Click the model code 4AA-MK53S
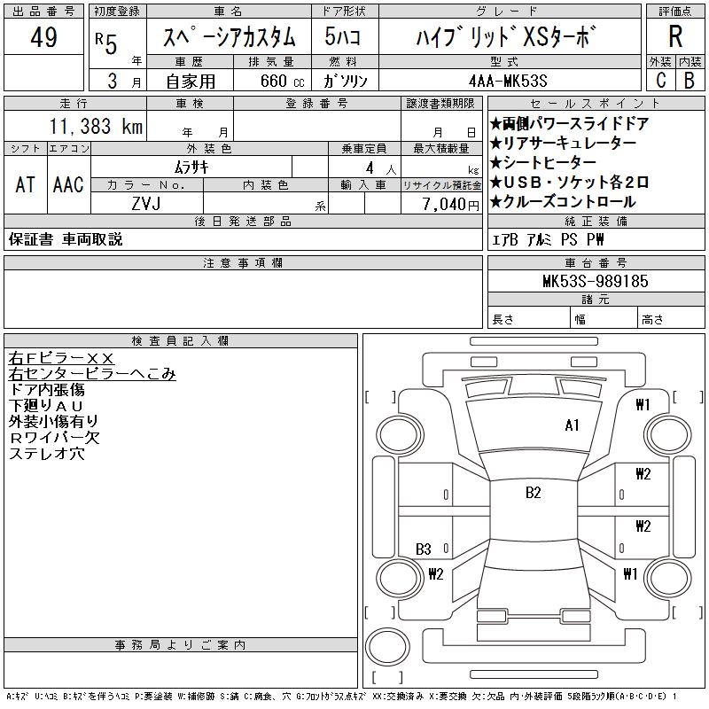Viewport: 709px width, 709px height. point(508,81)
